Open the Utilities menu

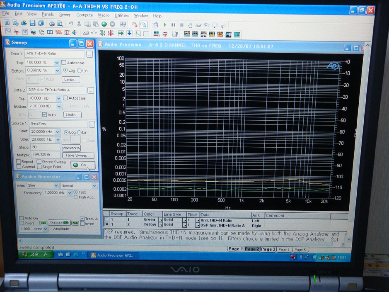point(121,15)
